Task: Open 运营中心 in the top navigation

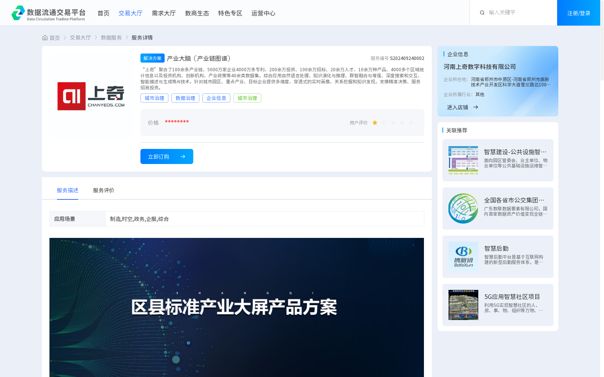Action: tap(263, 13)
